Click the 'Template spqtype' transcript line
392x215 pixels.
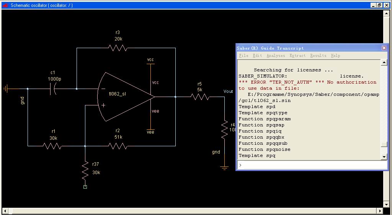tap(263, 113)
